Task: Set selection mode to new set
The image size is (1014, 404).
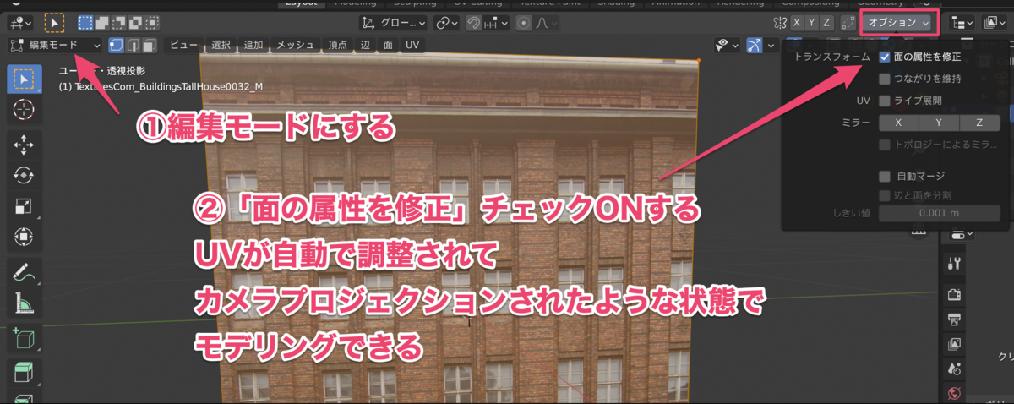Action: [86, 23]
